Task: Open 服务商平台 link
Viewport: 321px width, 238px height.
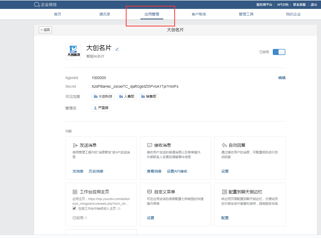Action: [264, 4]
